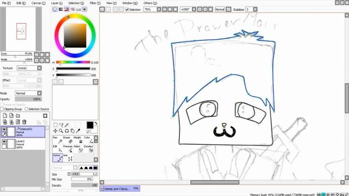The width and height of the screenshot is (349, 196).
Task: Toggle the scratchpad panel icon
Action: 85,9
